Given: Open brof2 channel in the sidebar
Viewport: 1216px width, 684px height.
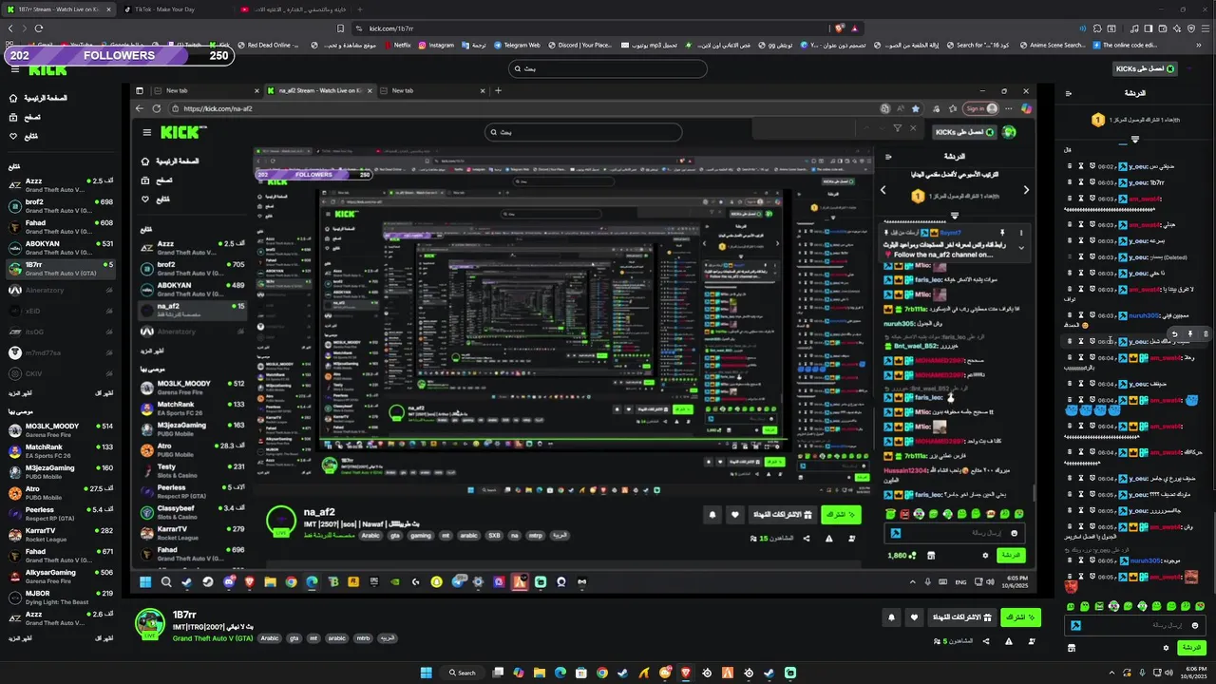Looking at the screenshot, I should (61, 206).
